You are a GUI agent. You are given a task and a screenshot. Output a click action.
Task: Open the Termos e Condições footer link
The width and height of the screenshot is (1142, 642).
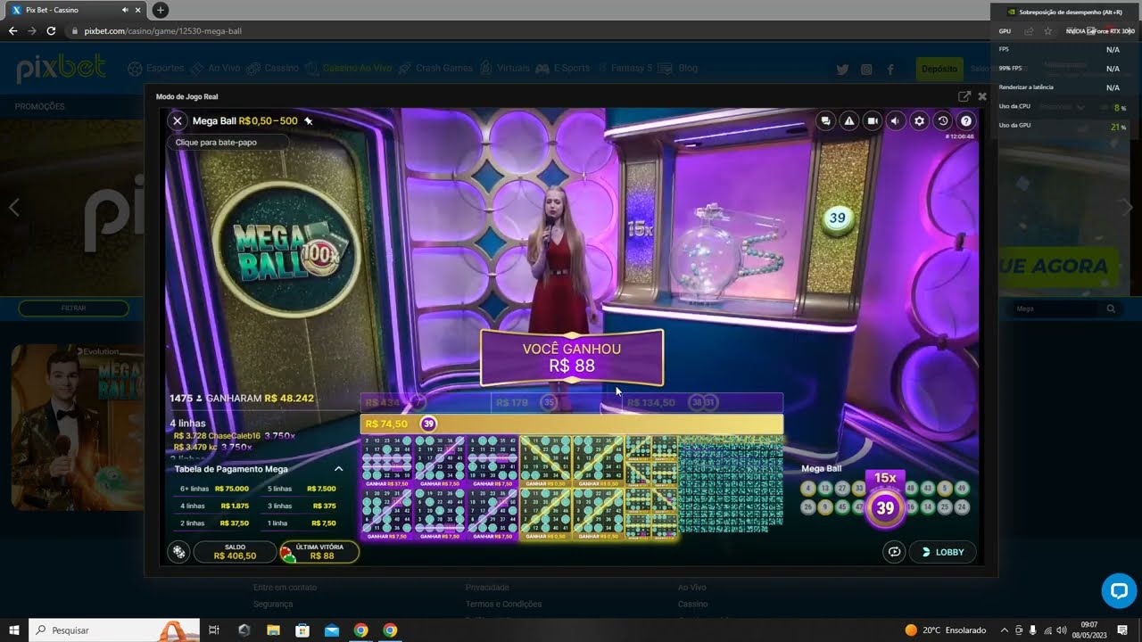click(503, 604)
